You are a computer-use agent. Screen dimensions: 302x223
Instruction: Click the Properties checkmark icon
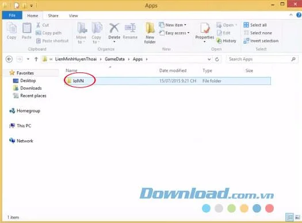tap(205, 28)
